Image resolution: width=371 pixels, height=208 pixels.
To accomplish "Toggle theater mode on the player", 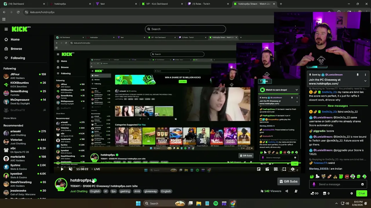I will (x=276, y=169).
